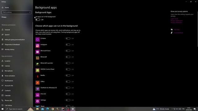Screen dimensions: 198x111
Task: Click the Get help link
Action: click(177, 30)
